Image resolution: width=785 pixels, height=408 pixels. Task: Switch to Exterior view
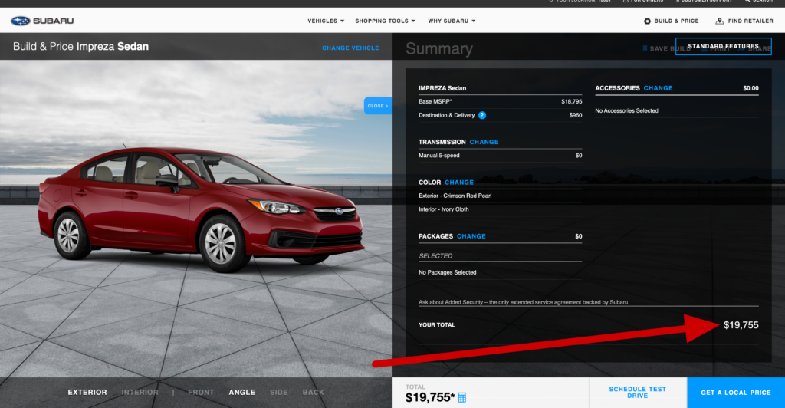[87, 393]
